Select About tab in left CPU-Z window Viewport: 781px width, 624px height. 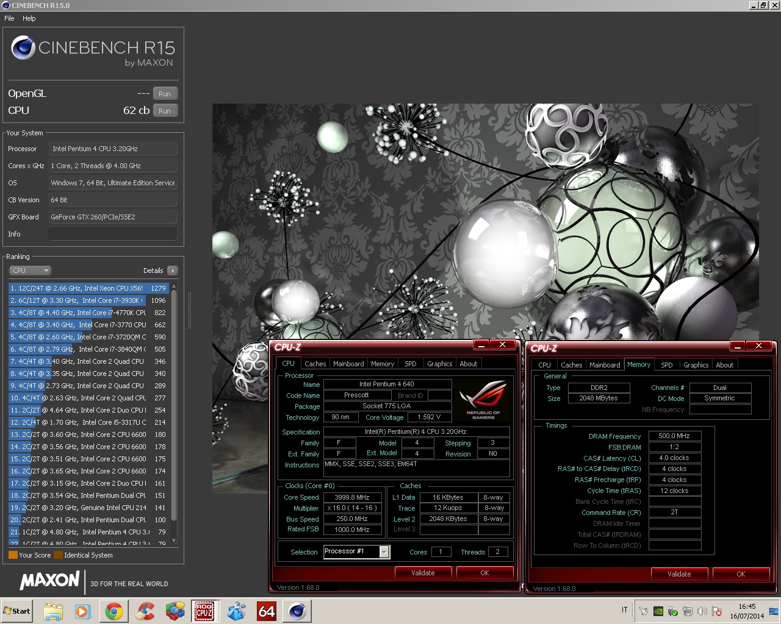pos(469,364)
